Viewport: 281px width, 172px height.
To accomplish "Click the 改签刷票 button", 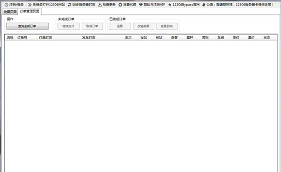I will click(144, 26).
